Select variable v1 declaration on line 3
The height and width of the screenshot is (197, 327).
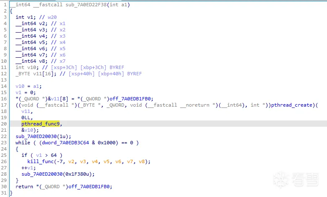pos(26,17)
